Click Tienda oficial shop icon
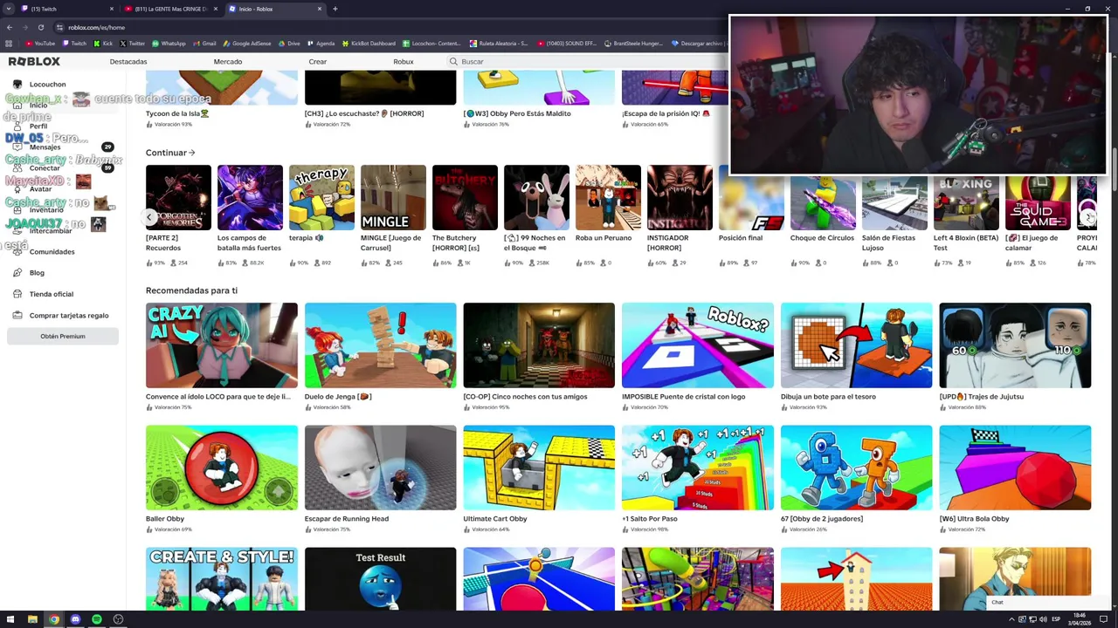 click(x=17, y=294)
